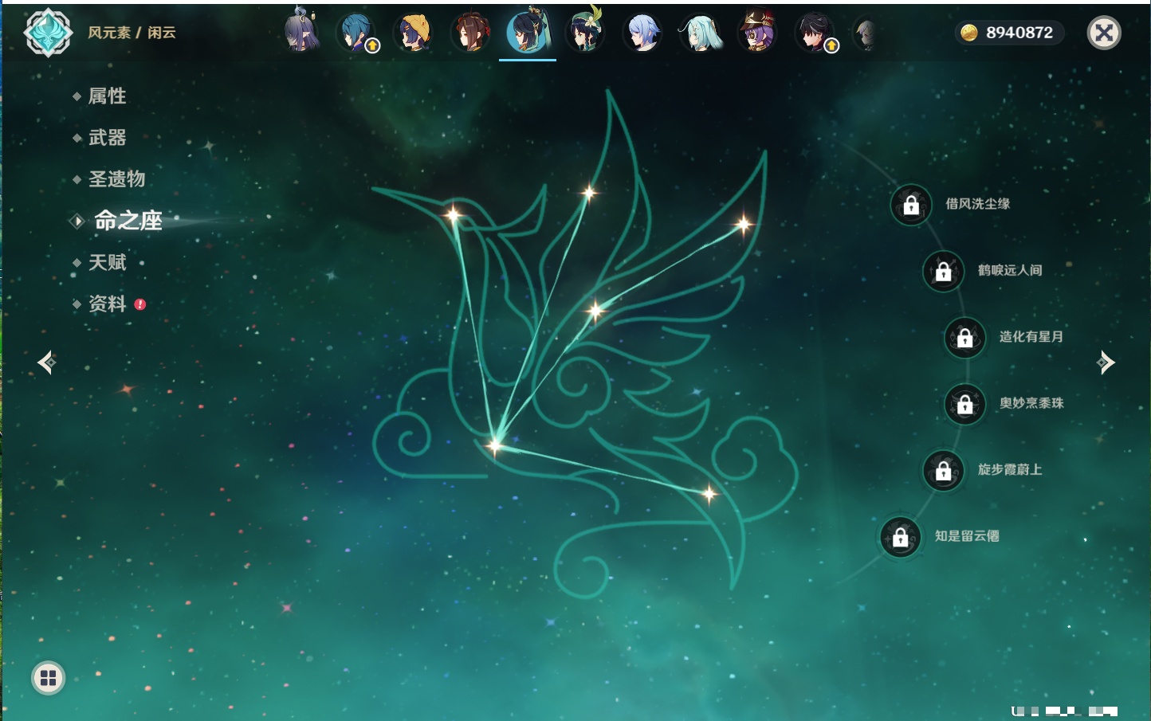
Task: Switch to the next character with right arrow
Action: pos(1106,362)
